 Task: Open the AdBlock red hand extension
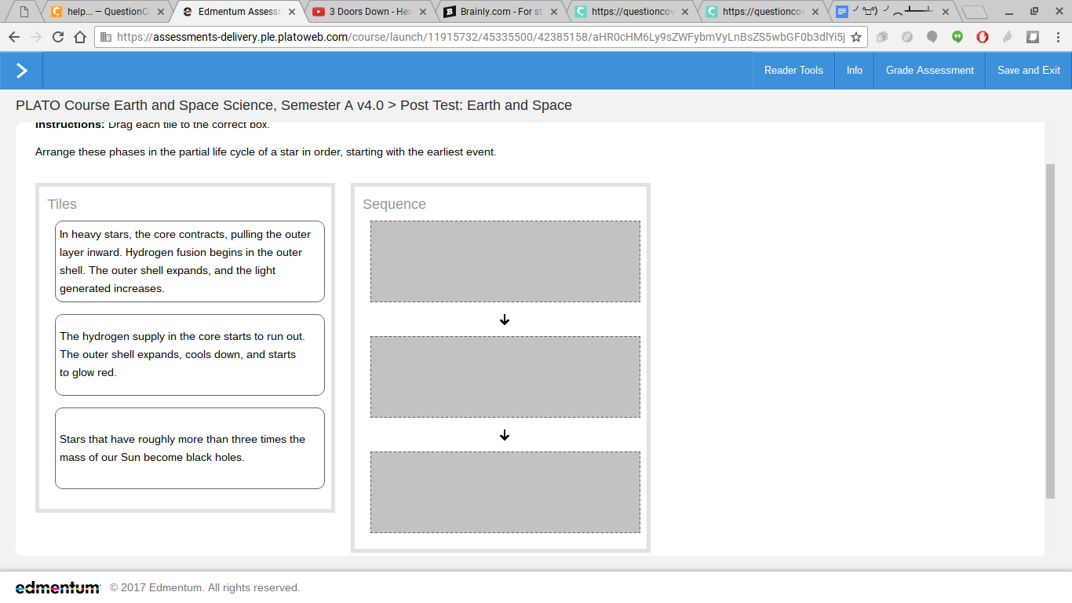pyautogui.click(x=983, y=37)
